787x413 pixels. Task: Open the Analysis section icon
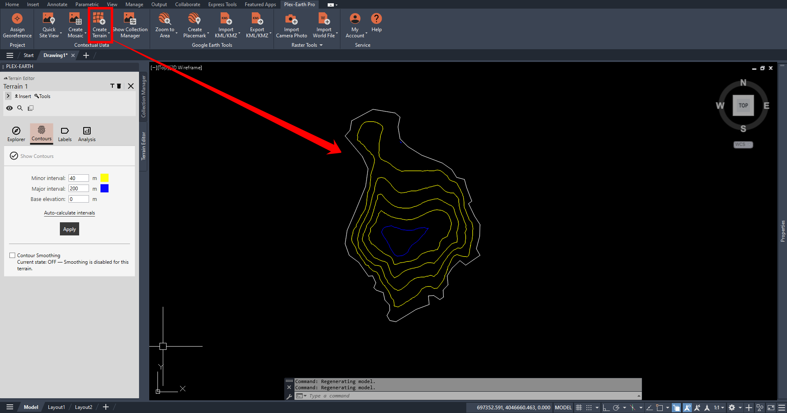tap(87, 134)
